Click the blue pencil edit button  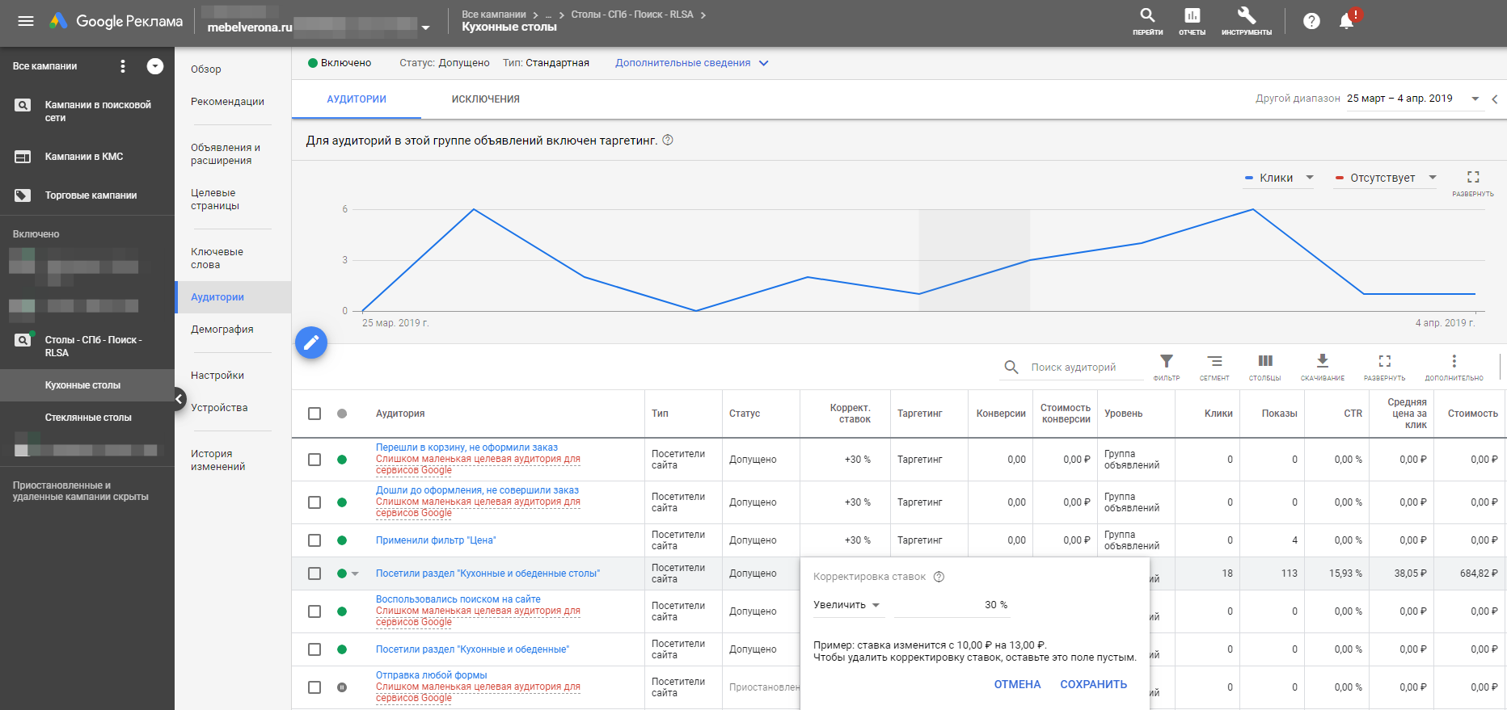click(311, 342)
